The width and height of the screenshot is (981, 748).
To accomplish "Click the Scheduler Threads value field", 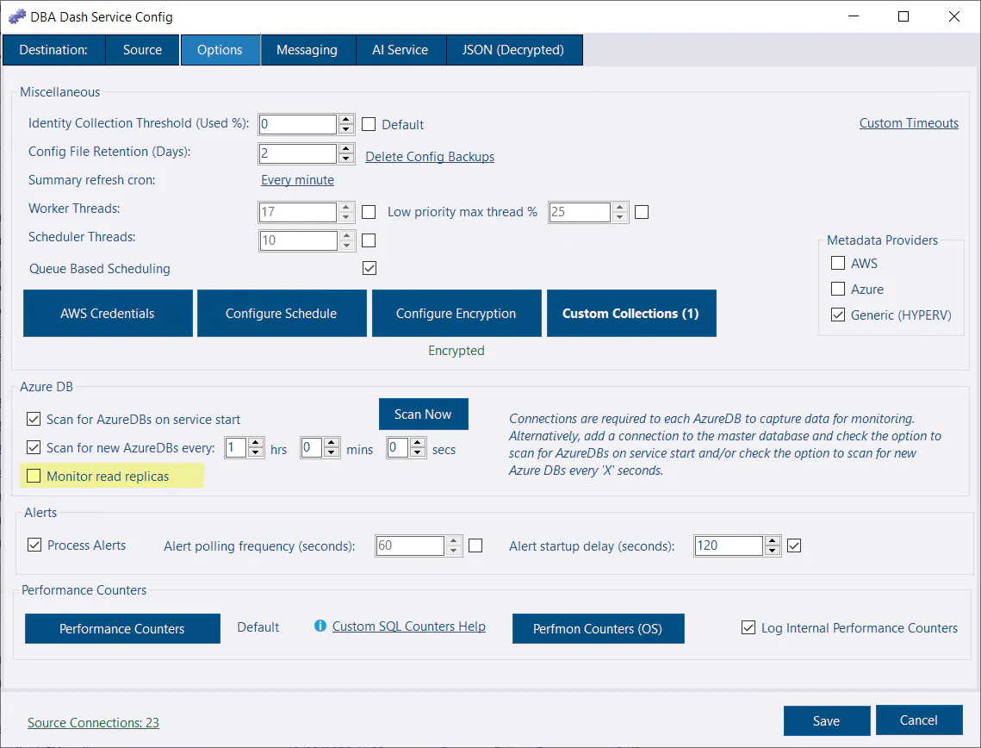I will 298,240.
